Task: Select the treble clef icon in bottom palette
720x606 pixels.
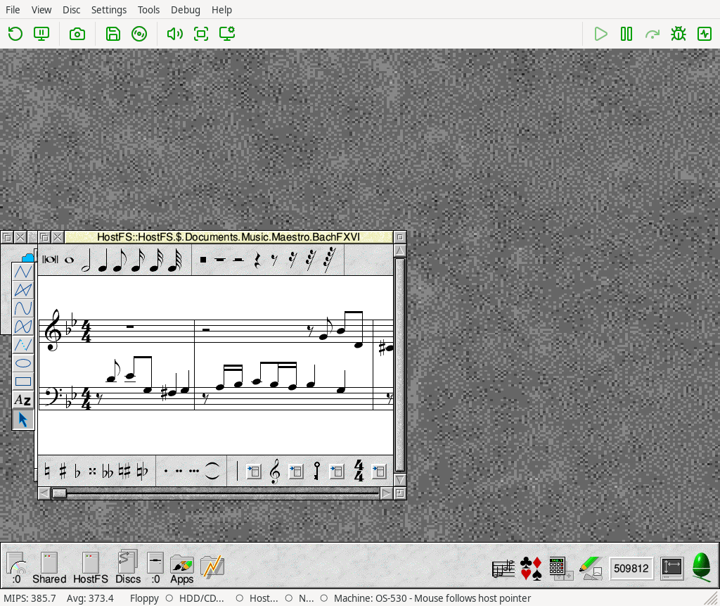Action: (x=275, y=472)
